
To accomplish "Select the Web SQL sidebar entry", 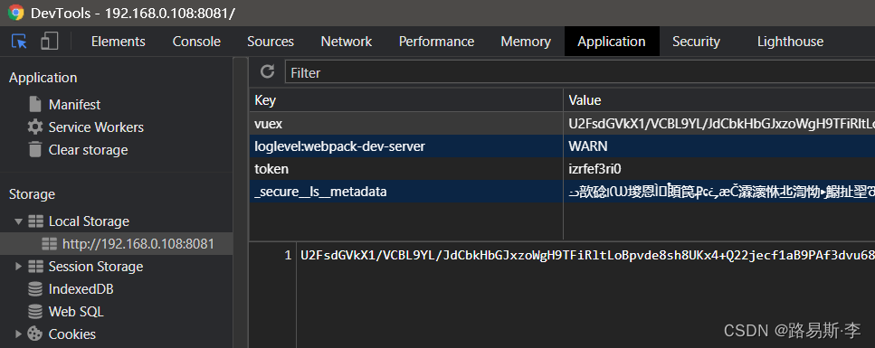I will tap(76, 312).
